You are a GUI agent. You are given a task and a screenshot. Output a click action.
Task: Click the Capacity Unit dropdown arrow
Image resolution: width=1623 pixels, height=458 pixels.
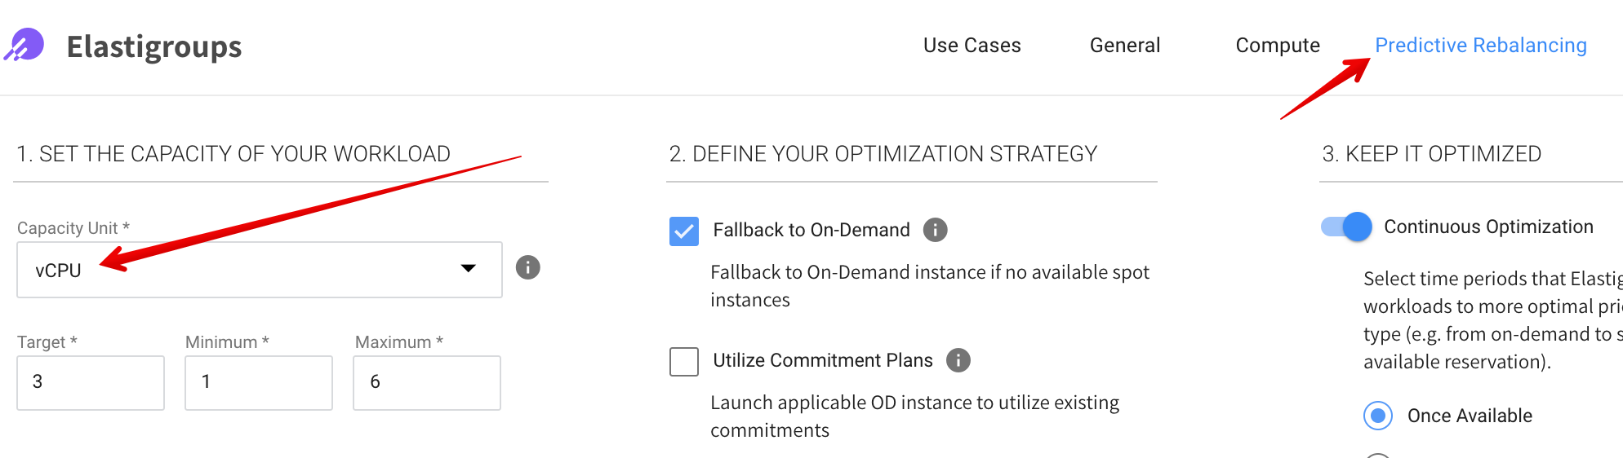(469, 268)
